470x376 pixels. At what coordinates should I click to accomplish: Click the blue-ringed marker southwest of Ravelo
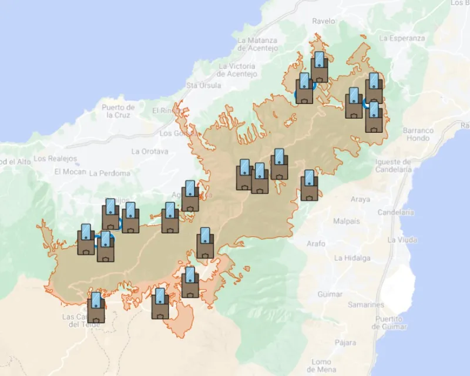304,89
